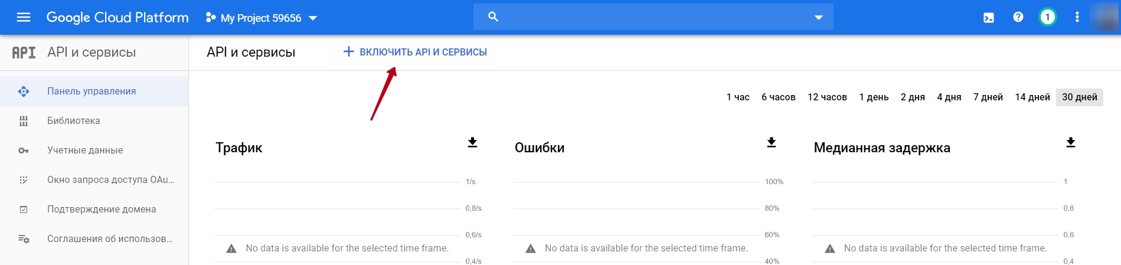Screen dimensions: 1121x265
Task: Expand the My Project 59656 selector
Action: pyautogui.click(x=262, y=18)
